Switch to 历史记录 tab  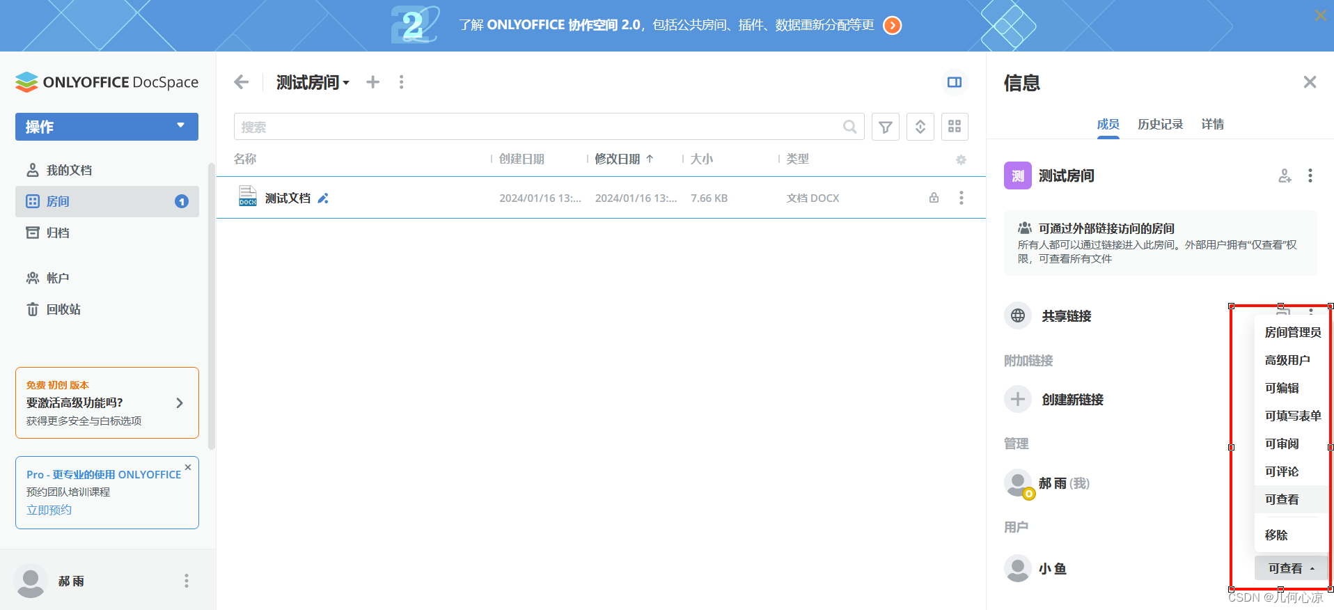(1161, 124)
